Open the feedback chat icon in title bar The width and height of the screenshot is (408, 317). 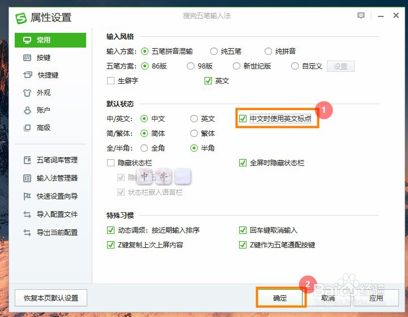point(361,16)
